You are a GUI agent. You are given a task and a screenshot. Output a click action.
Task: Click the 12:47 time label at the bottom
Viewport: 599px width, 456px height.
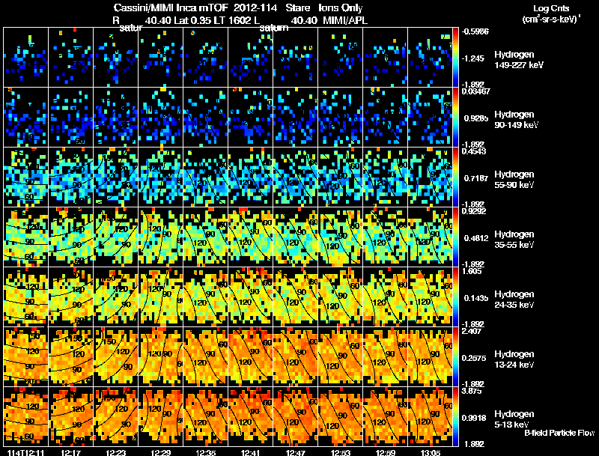pyautogui.click(x=295, y=452)
